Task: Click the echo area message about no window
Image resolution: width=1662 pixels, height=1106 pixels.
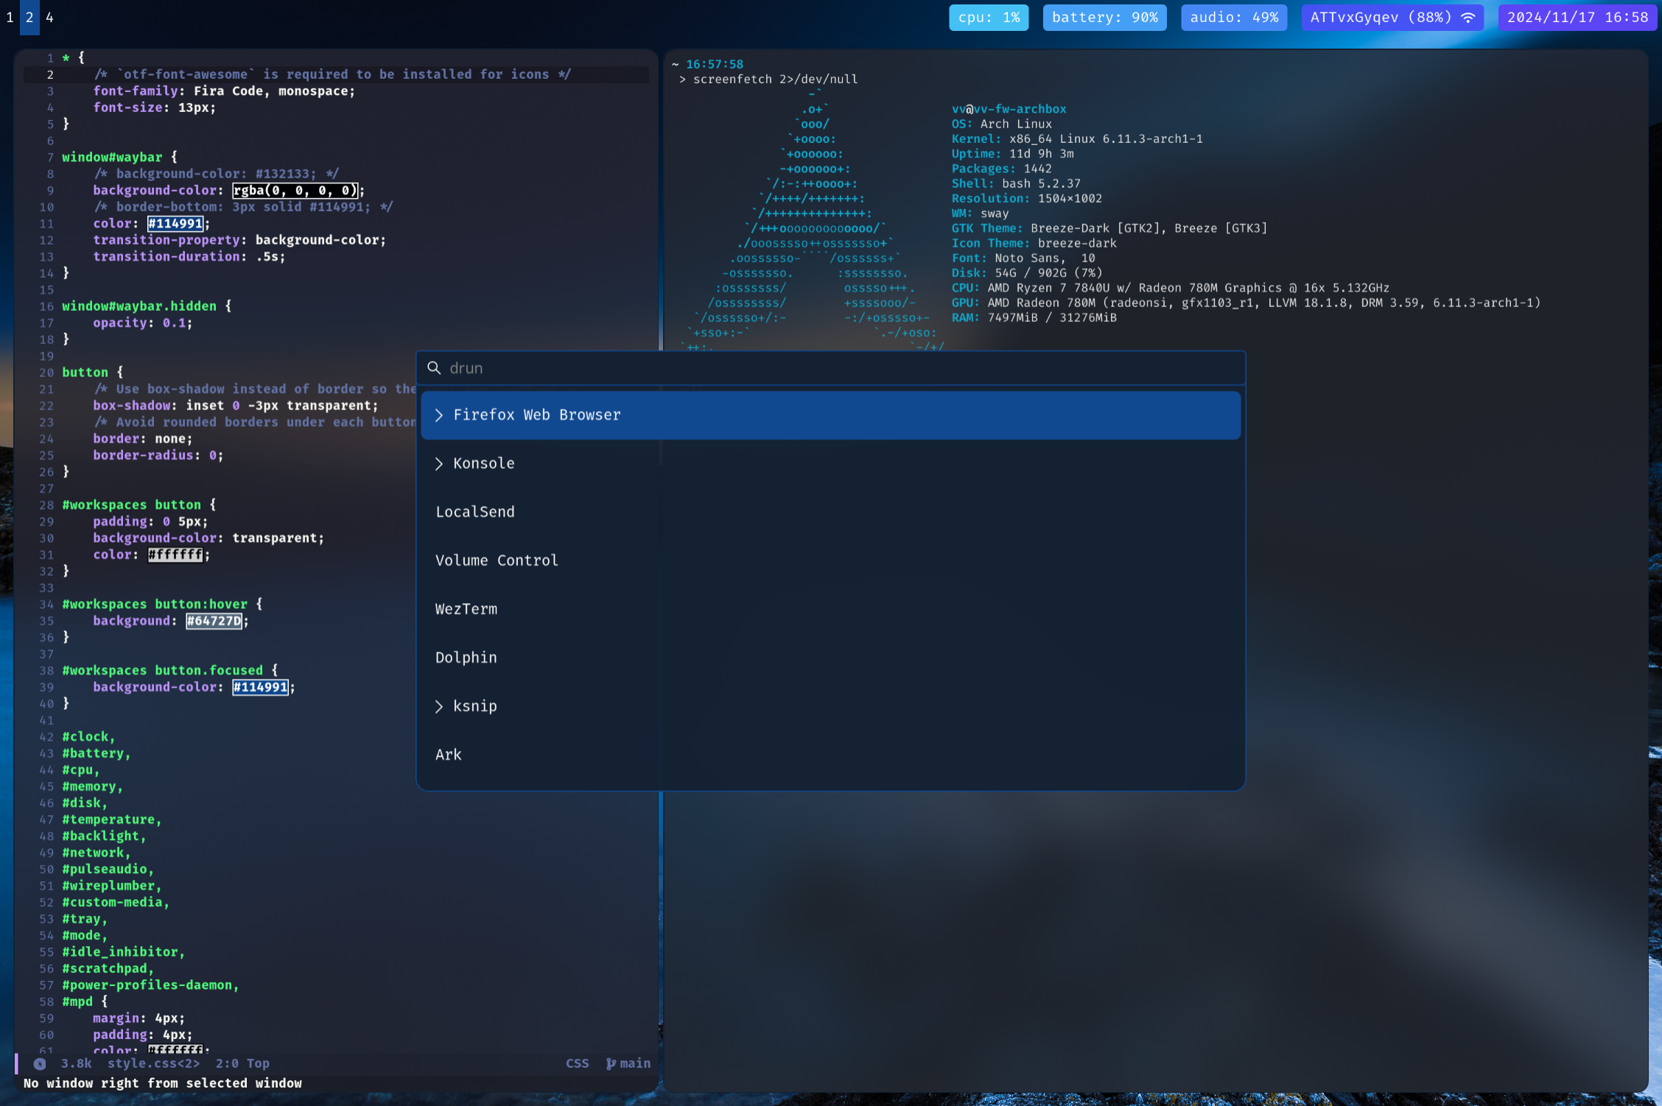Action: (163, 1083)
